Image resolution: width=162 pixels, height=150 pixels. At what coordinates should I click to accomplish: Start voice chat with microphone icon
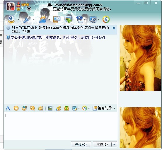27,19
